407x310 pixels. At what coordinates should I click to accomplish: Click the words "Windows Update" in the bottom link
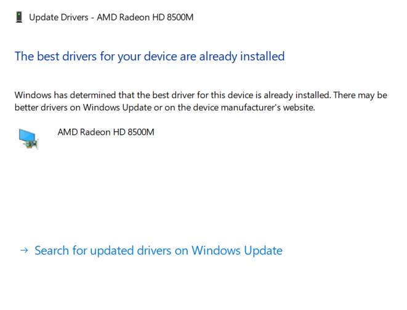(x=237, y=250)
